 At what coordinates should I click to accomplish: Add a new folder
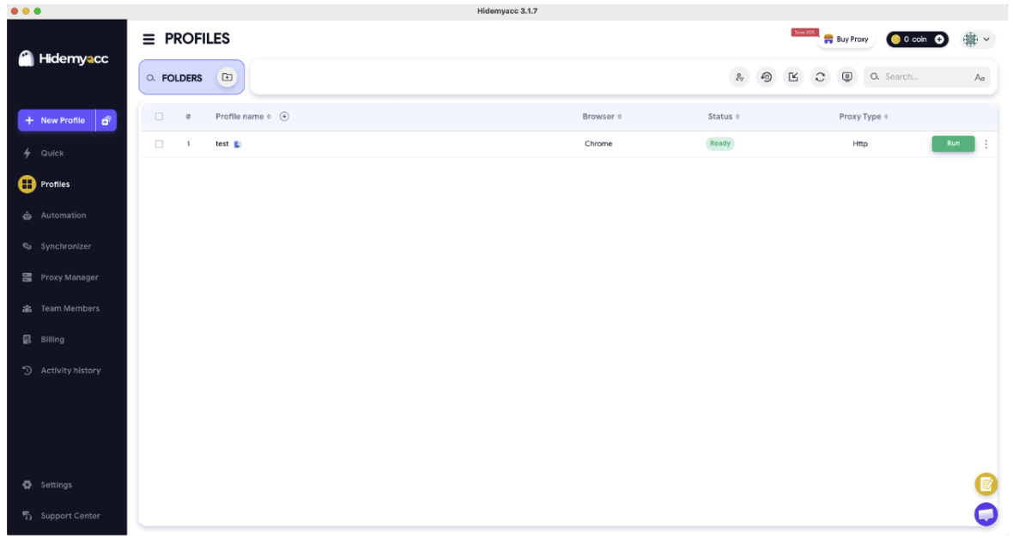(227, 77)
